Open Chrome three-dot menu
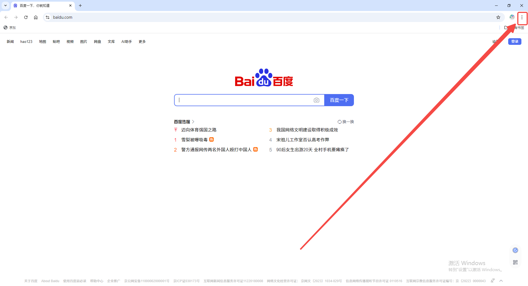The image size is (528, 286). pos(522,17)
